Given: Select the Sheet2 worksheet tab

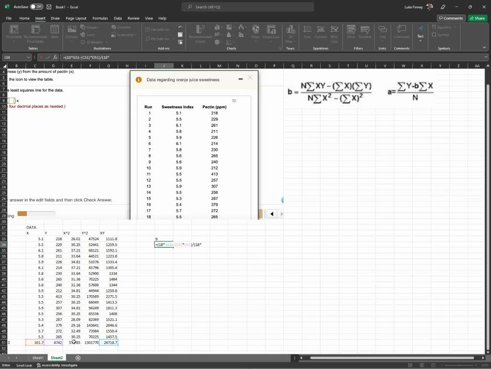Looking at the screenshot, I should point(57,357).
